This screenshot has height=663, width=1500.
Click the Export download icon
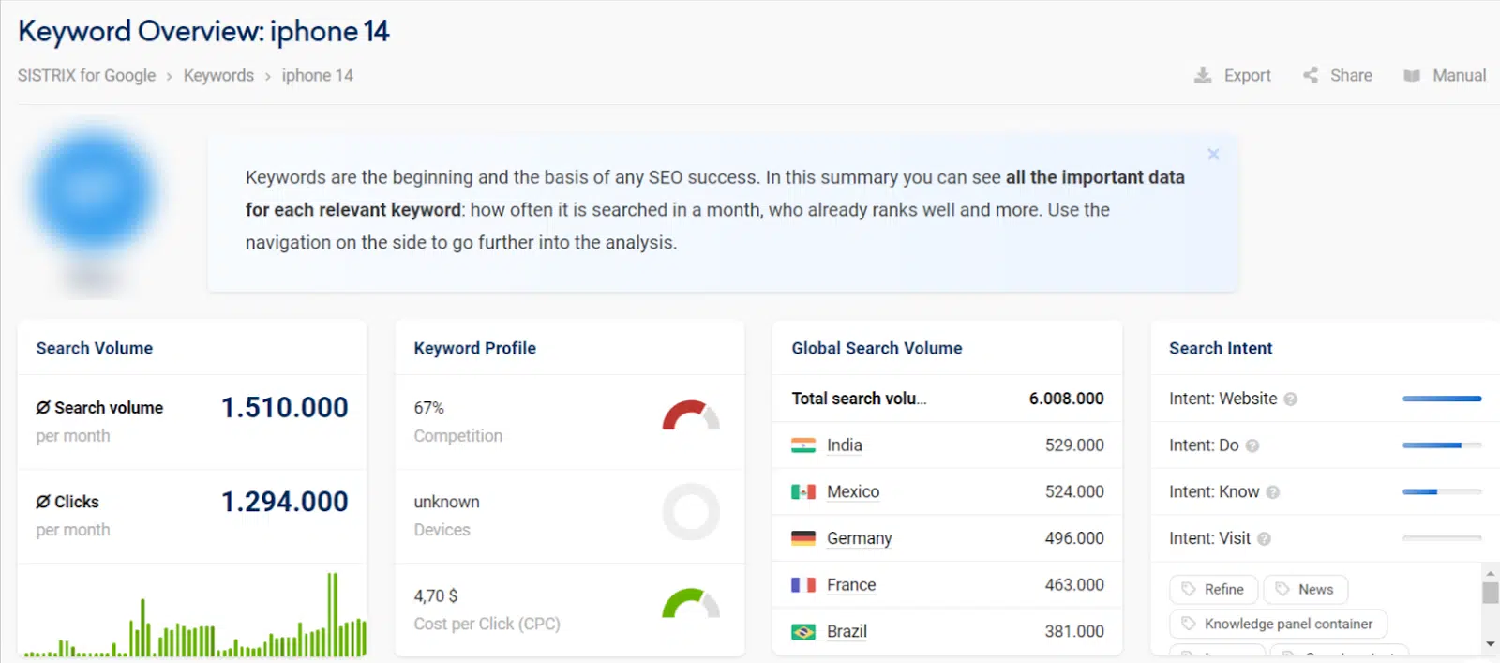click(x=1203, y=75)
